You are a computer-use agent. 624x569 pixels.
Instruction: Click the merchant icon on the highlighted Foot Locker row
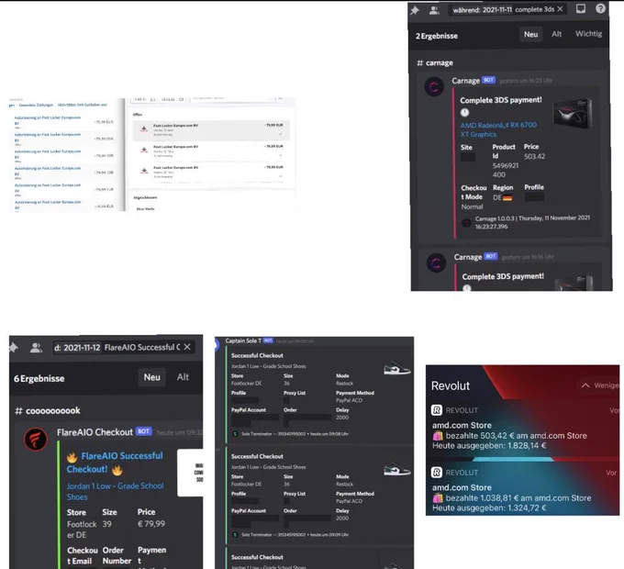(144, 128)
